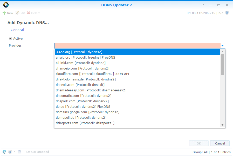Screen dimensions: 233x157
Task: Select 3322.org [Protocoll: dyndns2] provider
Action: (x=138, y=52)
